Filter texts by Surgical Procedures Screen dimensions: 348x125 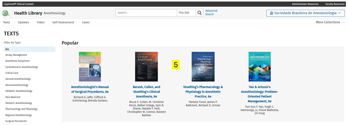coord(16,121)
